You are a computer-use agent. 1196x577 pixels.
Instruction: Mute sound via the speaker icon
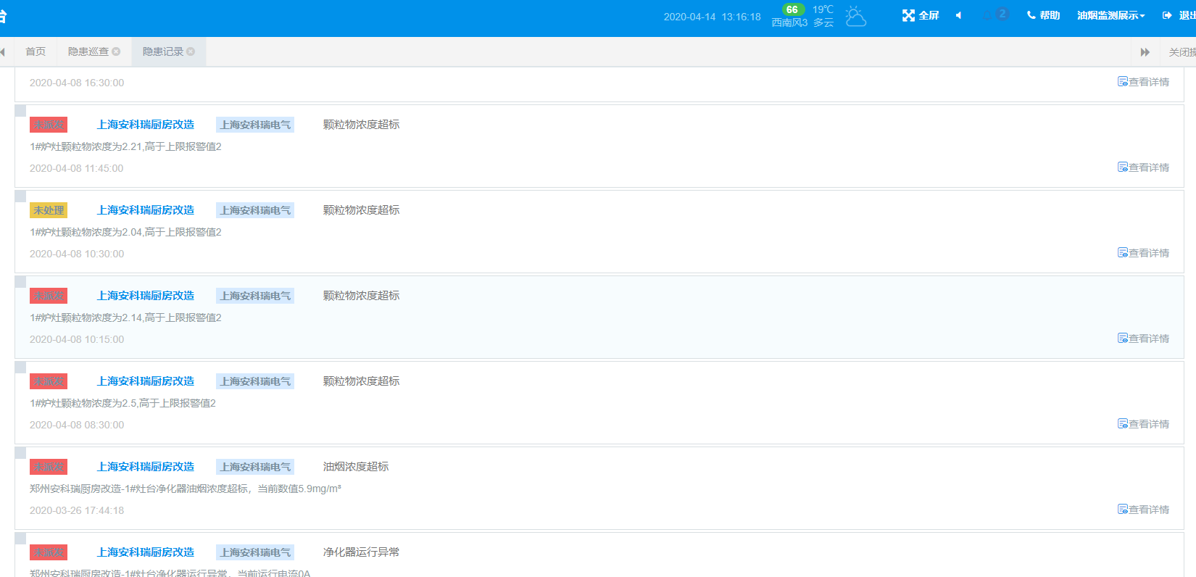tap(958, 15)
